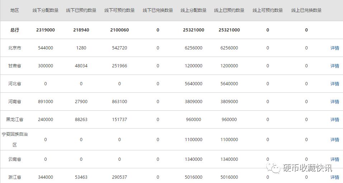Click the 线上可预约数量 column header

tap(267, 10)
